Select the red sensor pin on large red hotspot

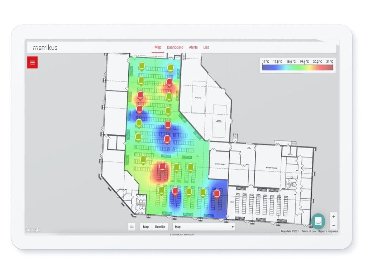(162, 166)
